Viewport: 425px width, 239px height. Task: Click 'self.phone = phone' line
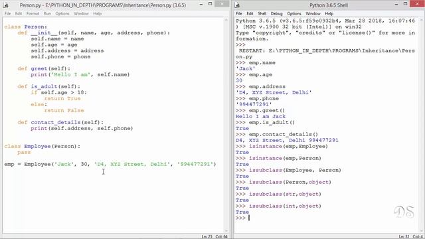(60, 56)
